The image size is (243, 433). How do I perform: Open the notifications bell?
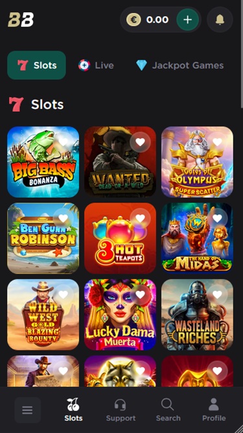[220, 19]
